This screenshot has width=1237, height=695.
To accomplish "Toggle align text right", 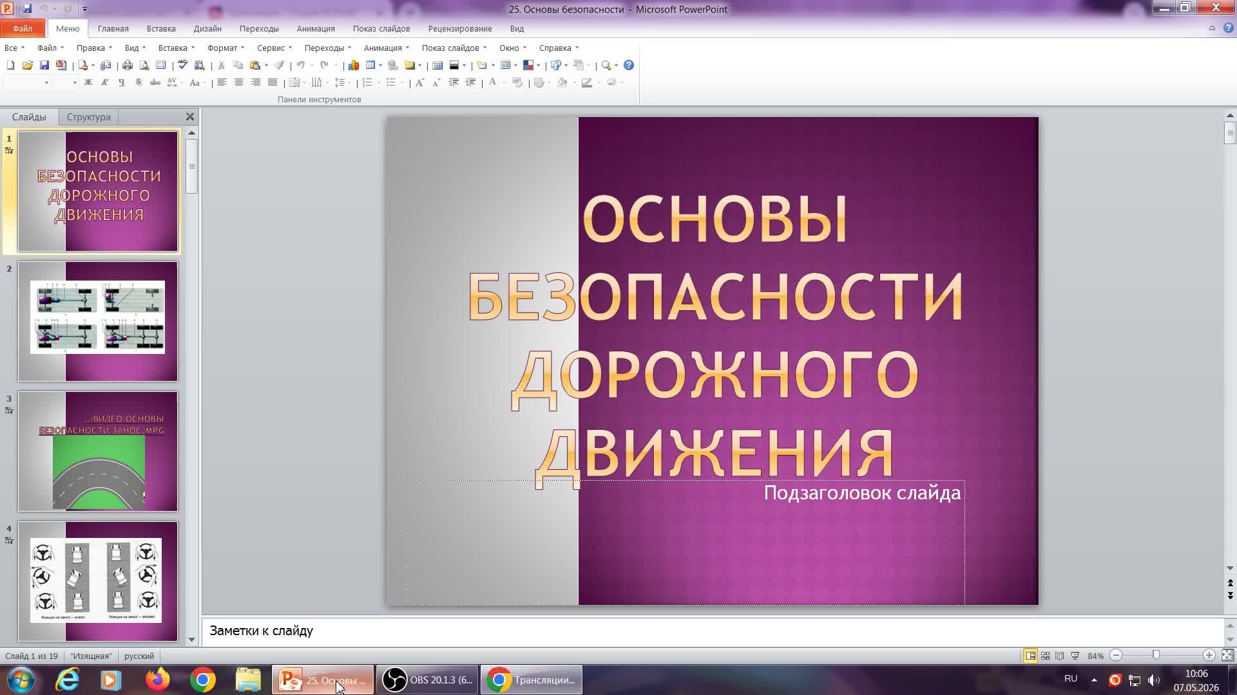I will 255,82.
